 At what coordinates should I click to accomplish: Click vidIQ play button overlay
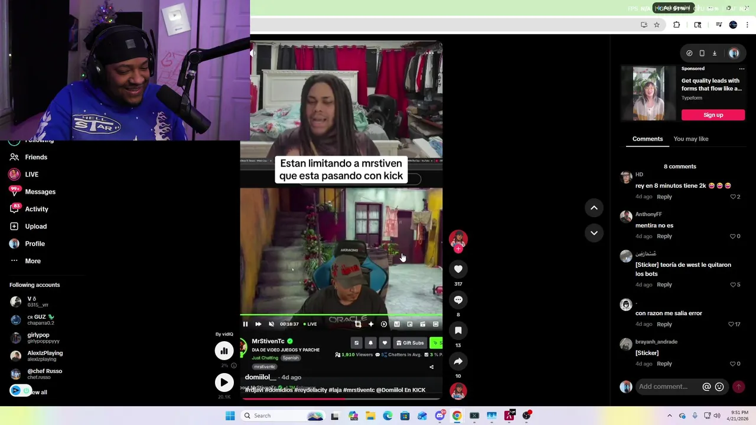click(x=224, y=382)
